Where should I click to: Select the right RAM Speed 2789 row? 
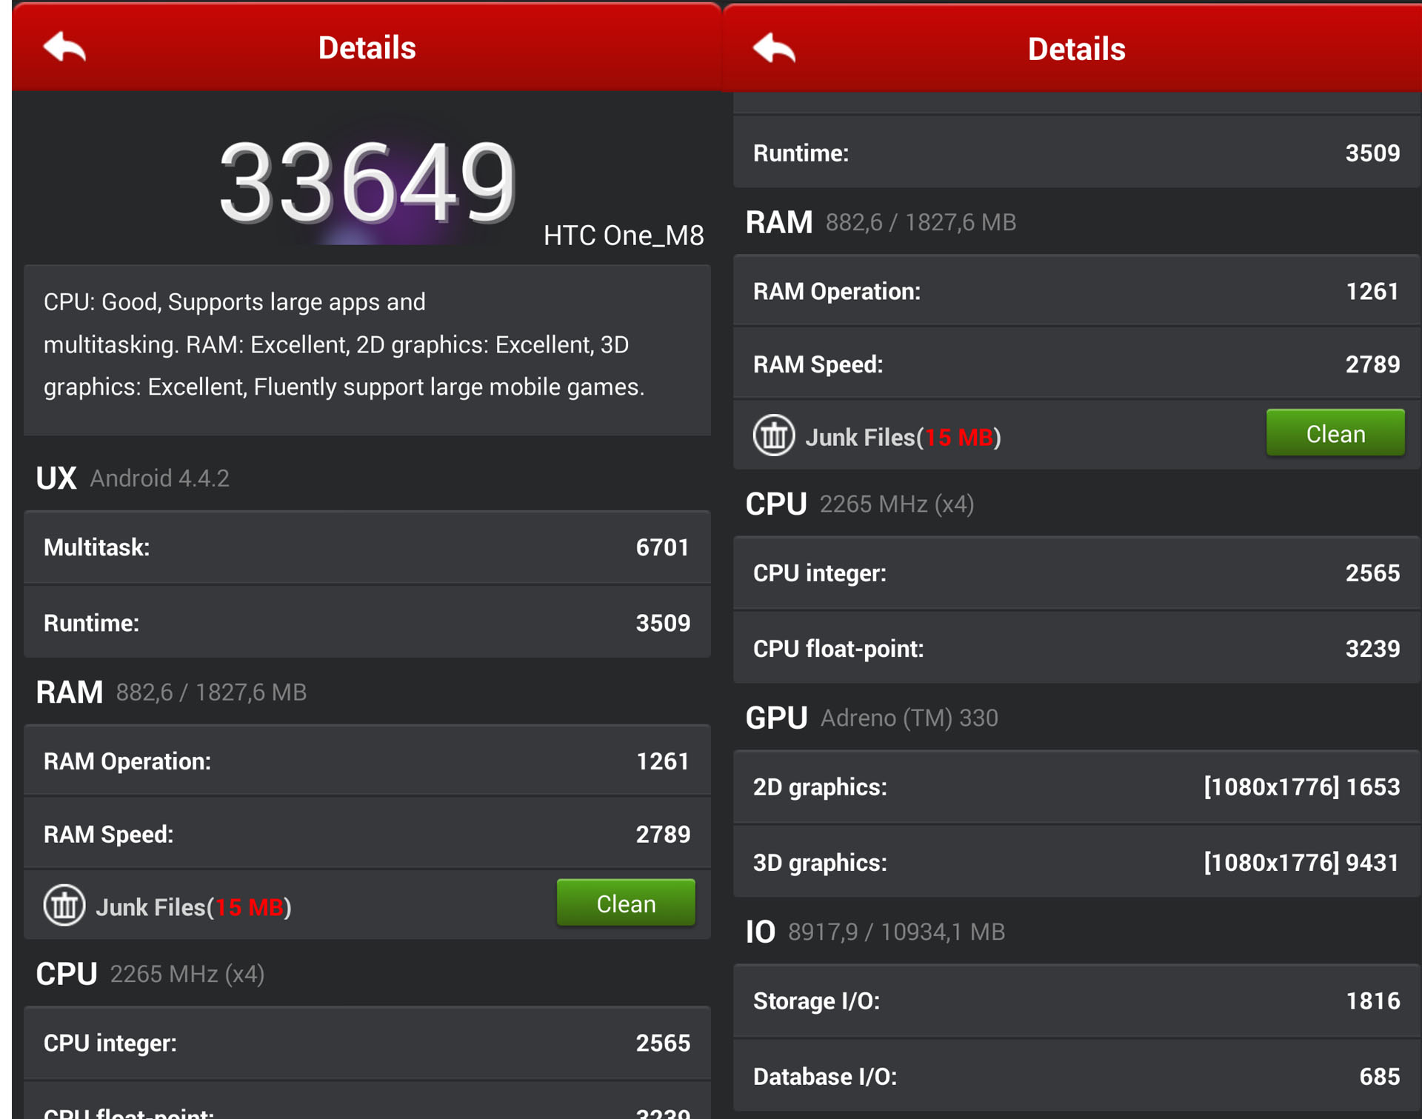point(1077,364)
